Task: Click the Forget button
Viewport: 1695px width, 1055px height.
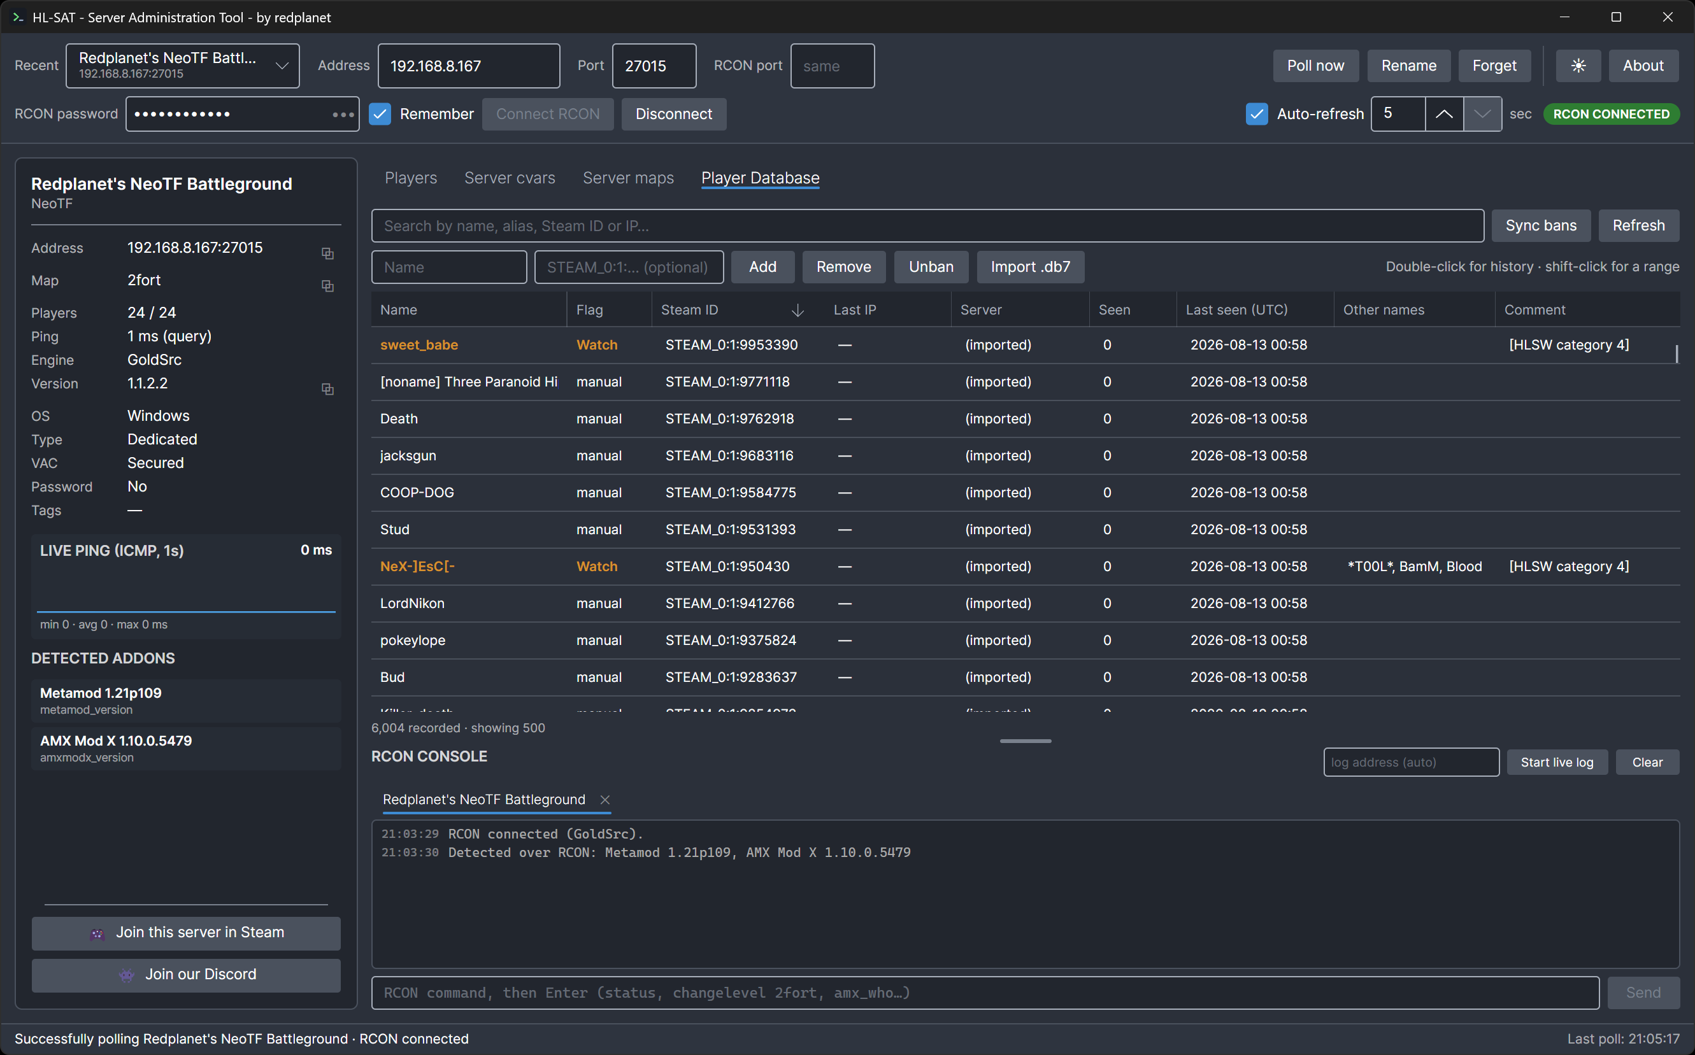Action: 1494,66
